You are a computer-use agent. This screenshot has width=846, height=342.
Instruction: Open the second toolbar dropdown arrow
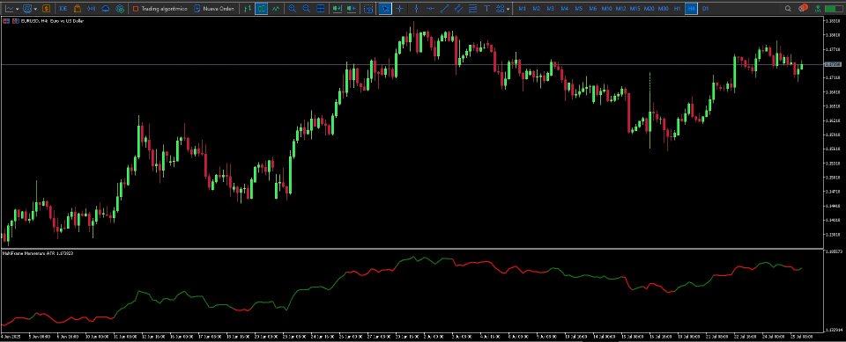pos(35,9)
